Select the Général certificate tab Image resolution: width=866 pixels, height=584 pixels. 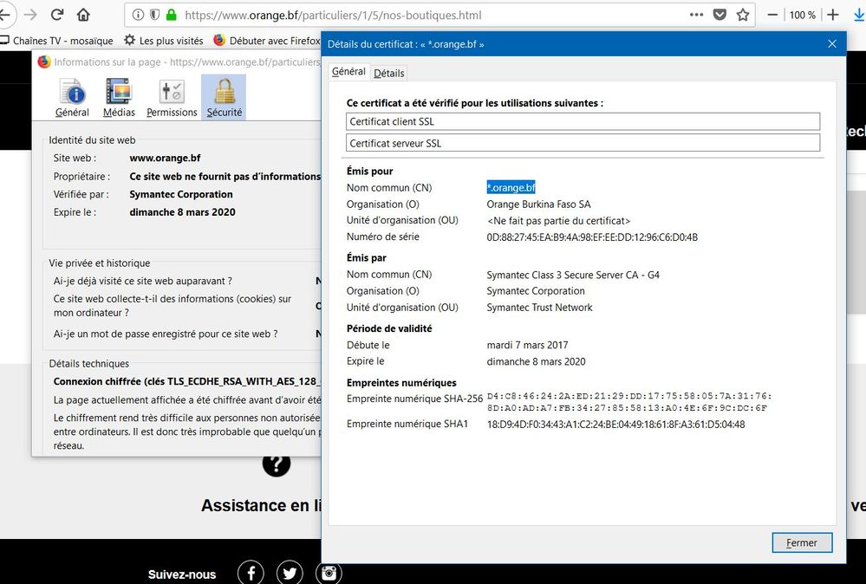[348, 72]
